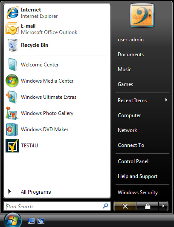Open the Games folder
Viewport: 174px width, 227px height.
point(125,84)
